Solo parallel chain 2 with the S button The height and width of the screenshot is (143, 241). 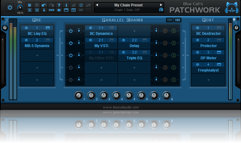tap(173, 43)
